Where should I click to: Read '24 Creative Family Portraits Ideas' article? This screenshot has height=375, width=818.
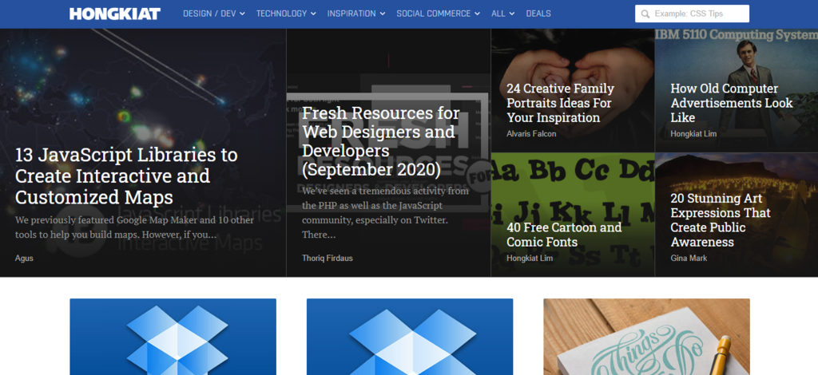[560, 103]
